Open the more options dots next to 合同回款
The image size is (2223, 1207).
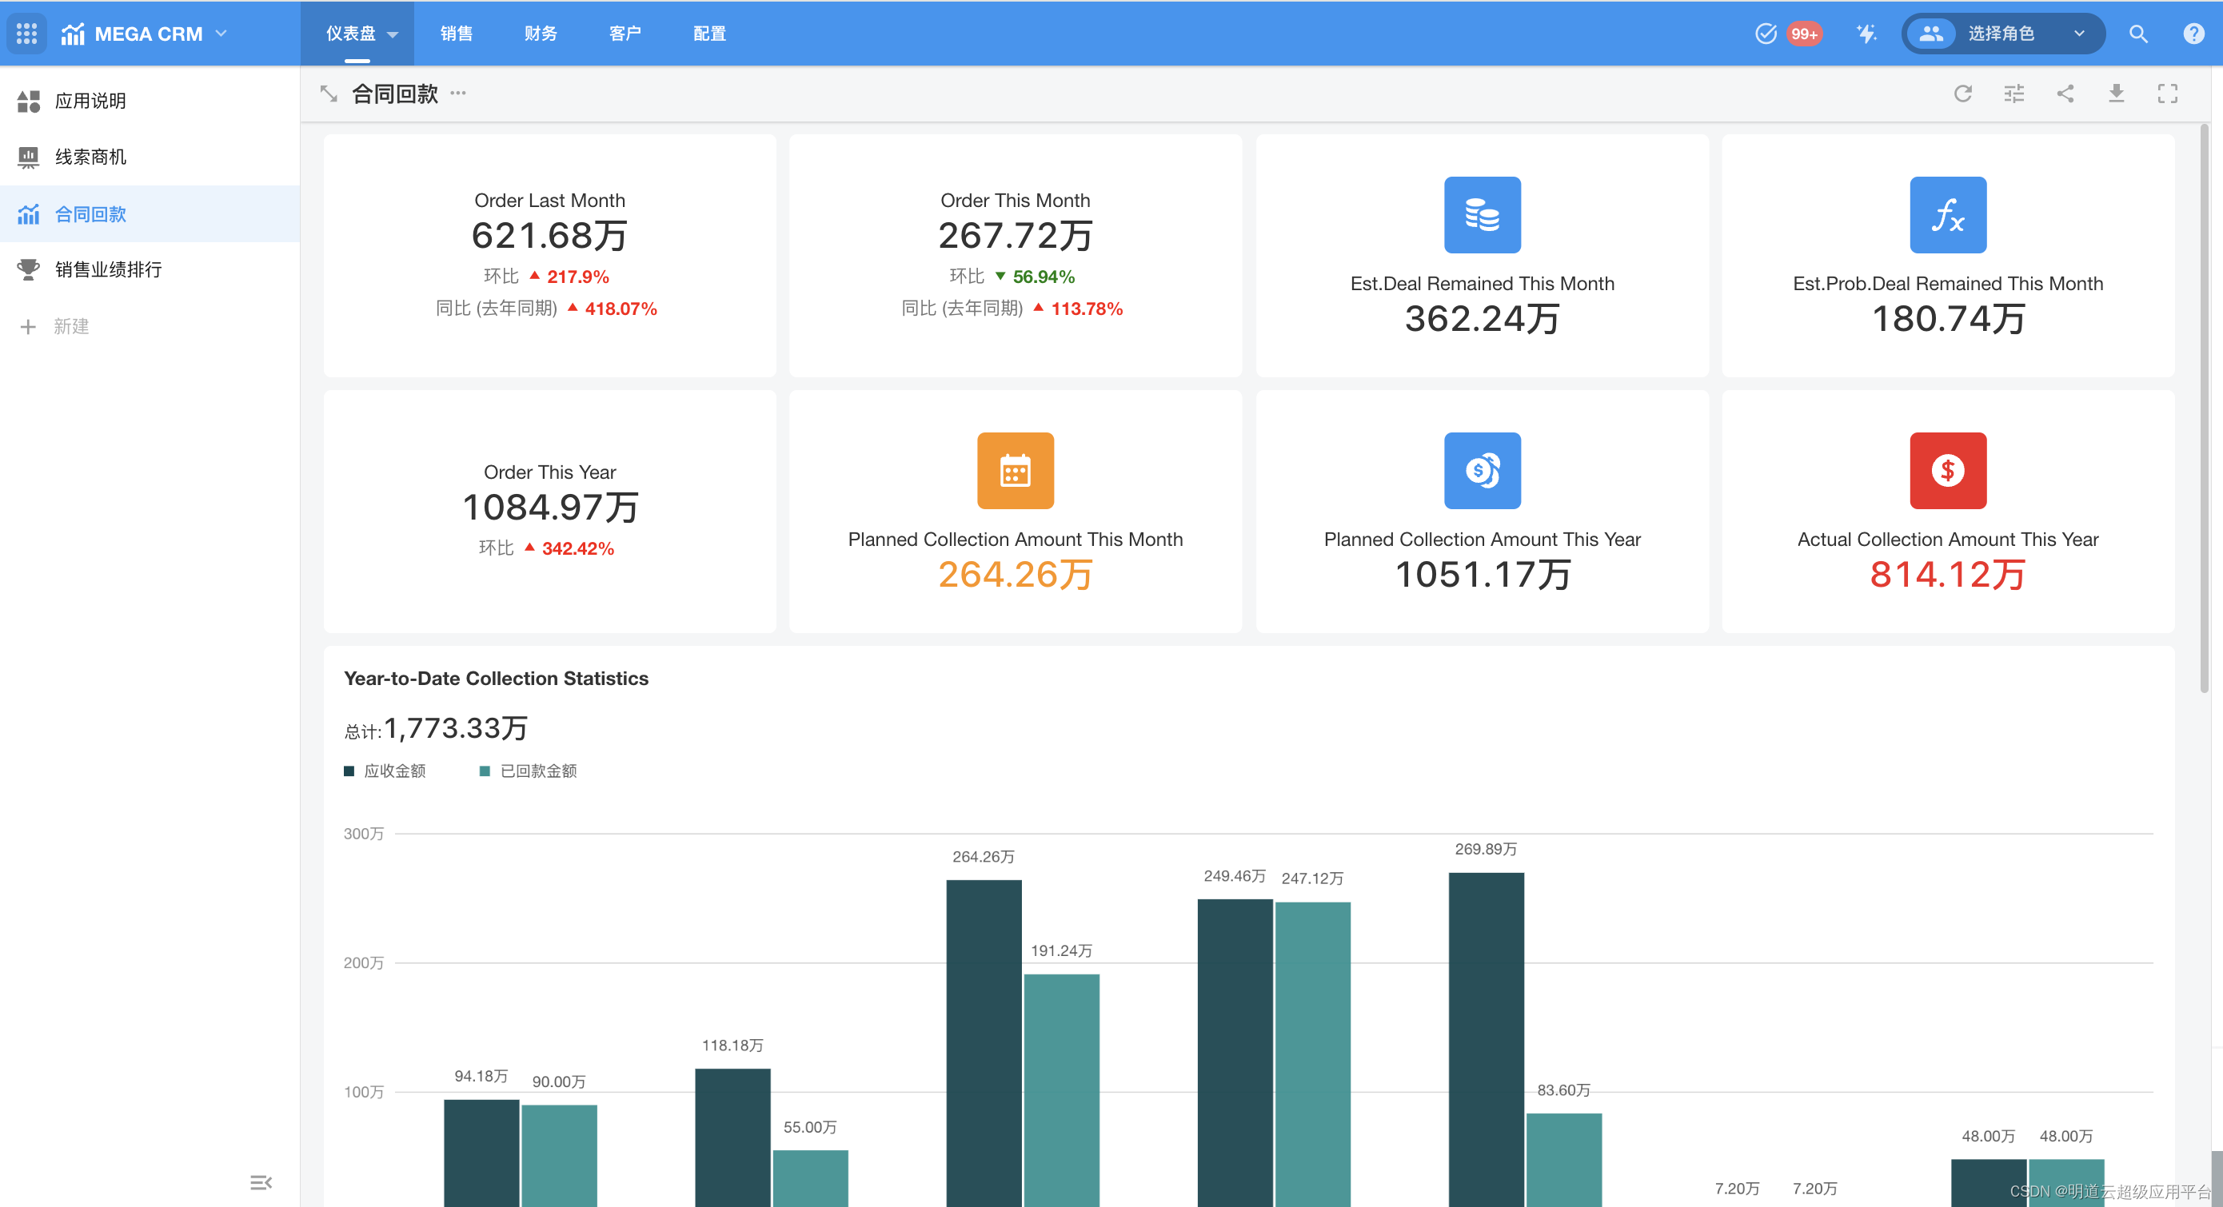tap(458, 92)
